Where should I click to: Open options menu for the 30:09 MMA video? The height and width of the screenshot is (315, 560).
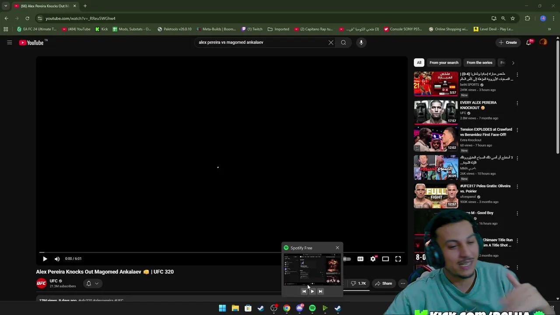click(517, 158)
